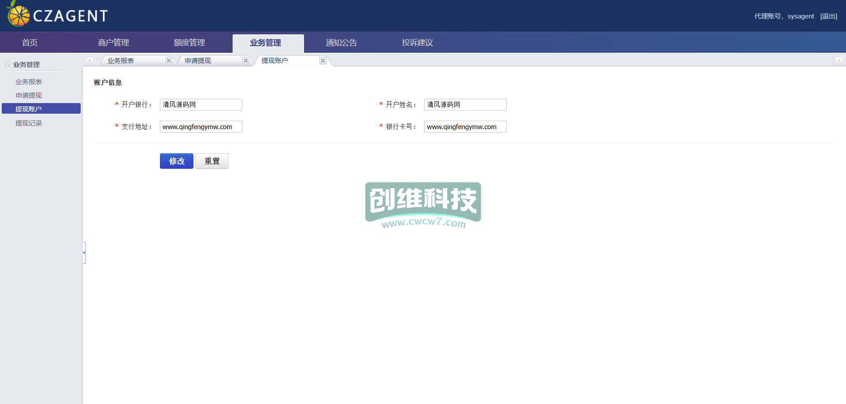Log out via 退出 link
The width and height of the screenshot is (846, 404).
tap(828, 16)
